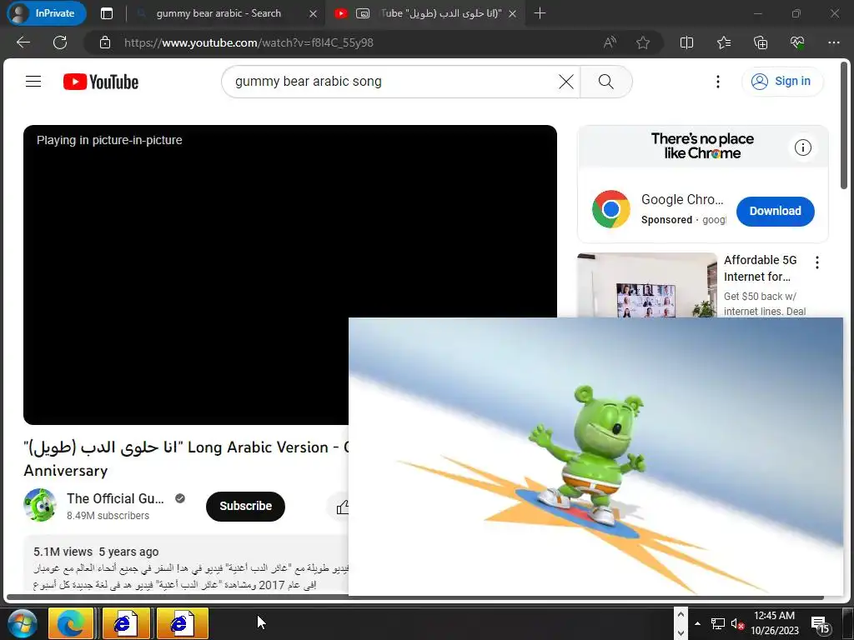Image resolution: width=854 pixels, height=640 pixels.
Task: Click the page vertical scrollbar
Action: [844, 127]
